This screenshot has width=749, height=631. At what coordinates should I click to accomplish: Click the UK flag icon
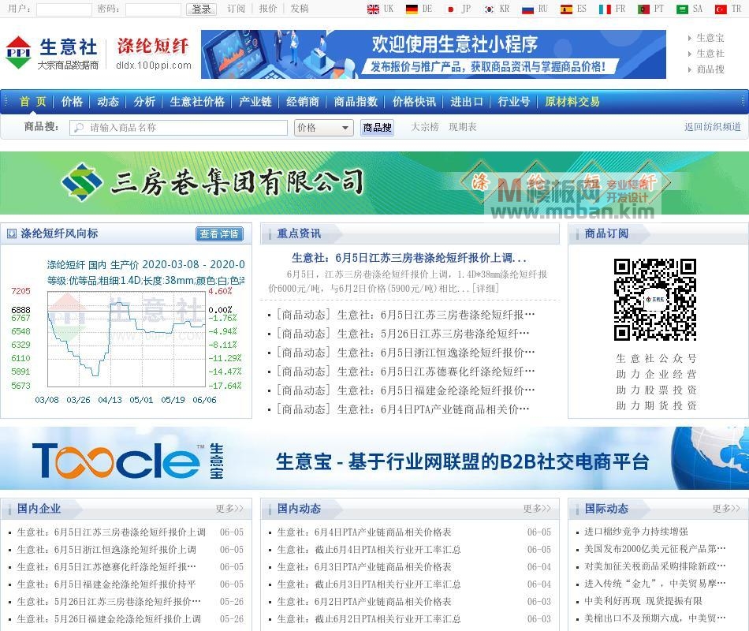(x=373, y=9)
